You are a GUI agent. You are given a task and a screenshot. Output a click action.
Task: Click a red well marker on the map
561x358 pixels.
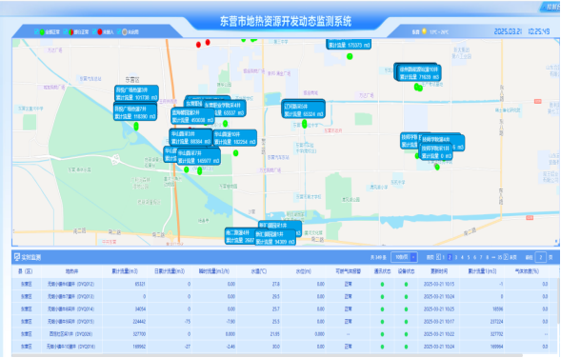click(198, 45)
